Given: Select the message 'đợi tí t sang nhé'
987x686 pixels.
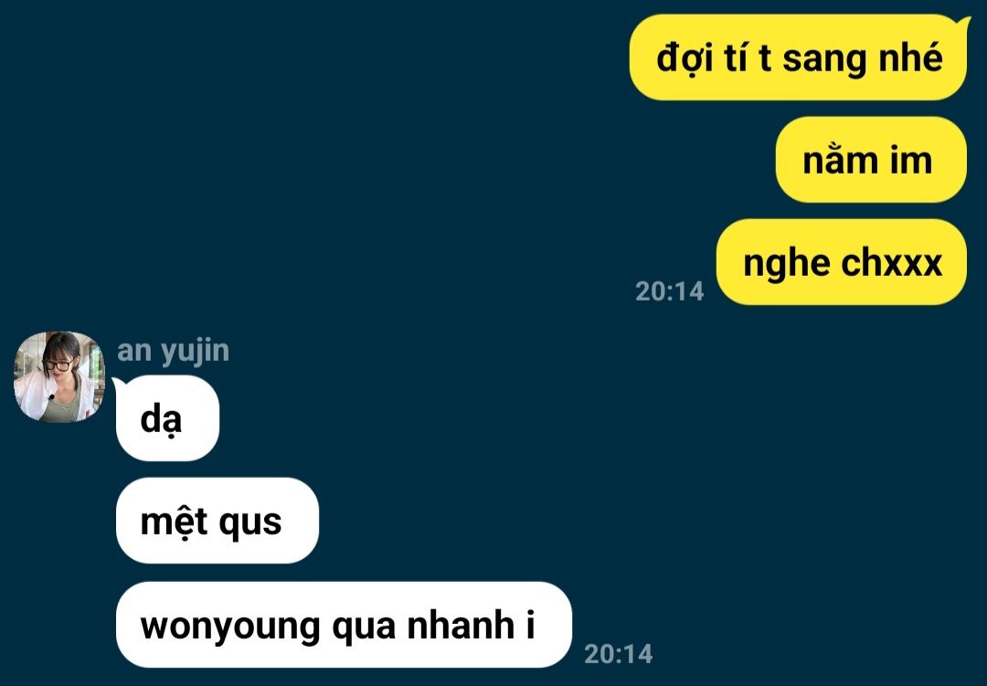Looking at the screenshot, I should click(799, 58).
